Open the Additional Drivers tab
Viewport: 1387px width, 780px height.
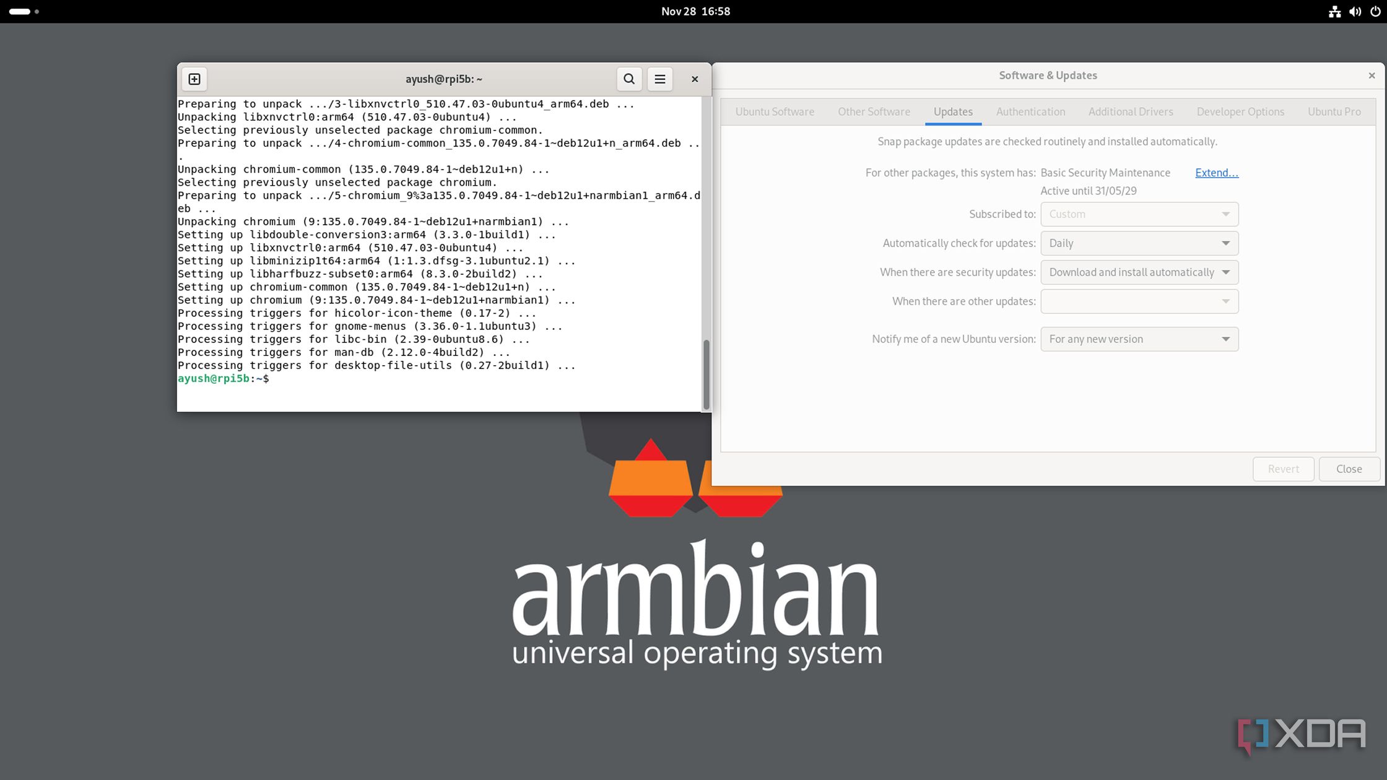(x=1131, y=112)
